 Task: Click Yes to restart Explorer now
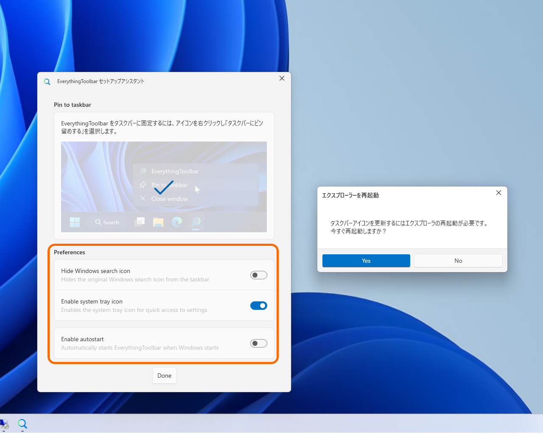[x=366, y=260]
